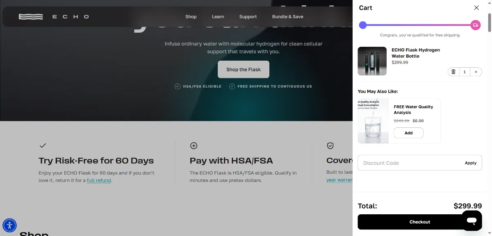Click the Pay with HSA/FSA heading
This screenshot has height=236, width=492.
pos(231,161)
